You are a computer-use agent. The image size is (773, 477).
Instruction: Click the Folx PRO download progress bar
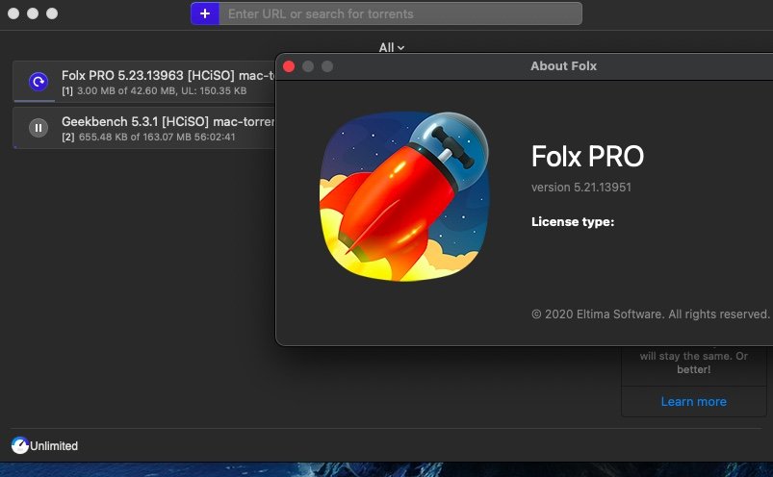(35, 101)
